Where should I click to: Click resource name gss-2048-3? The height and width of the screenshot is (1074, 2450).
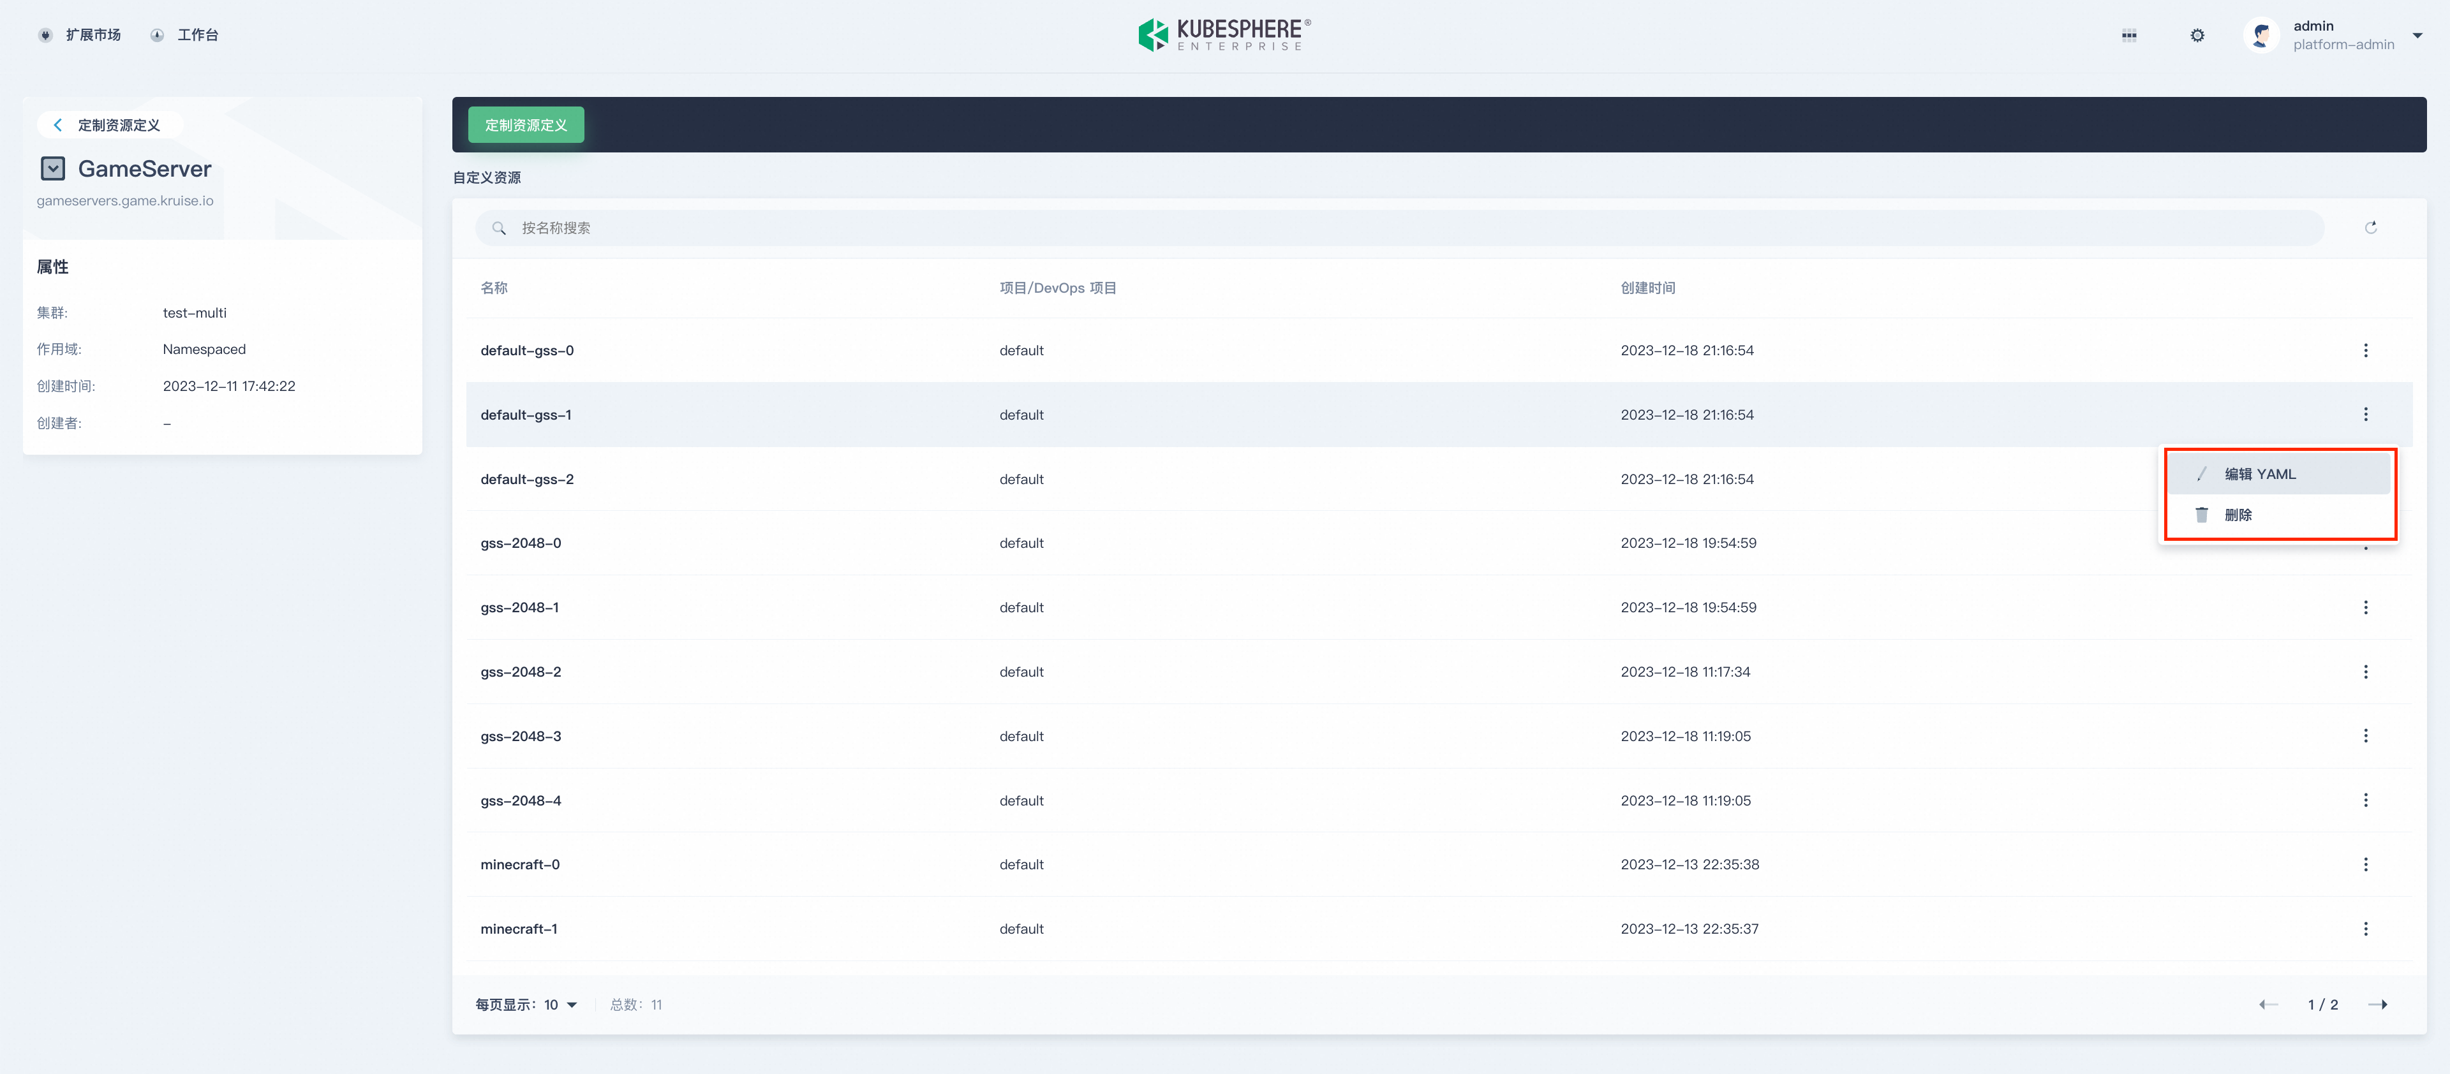pos(521,735)
